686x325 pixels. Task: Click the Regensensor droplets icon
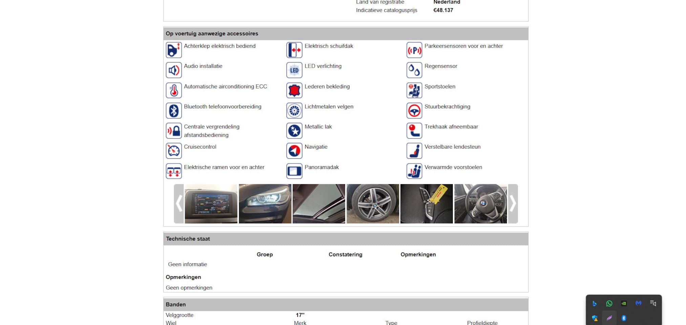[414, 70]
